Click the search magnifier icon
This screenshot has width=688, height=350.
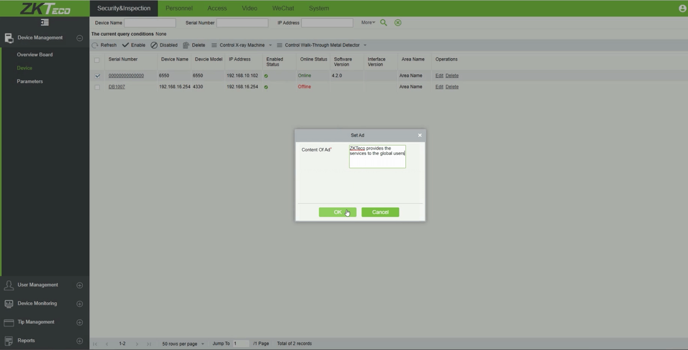click(383, 23)
